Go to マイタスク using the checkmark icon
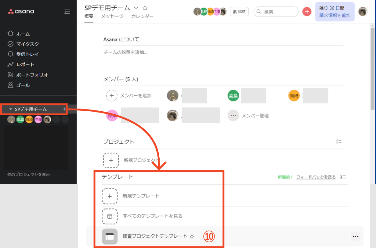 [x=11, y=44]
